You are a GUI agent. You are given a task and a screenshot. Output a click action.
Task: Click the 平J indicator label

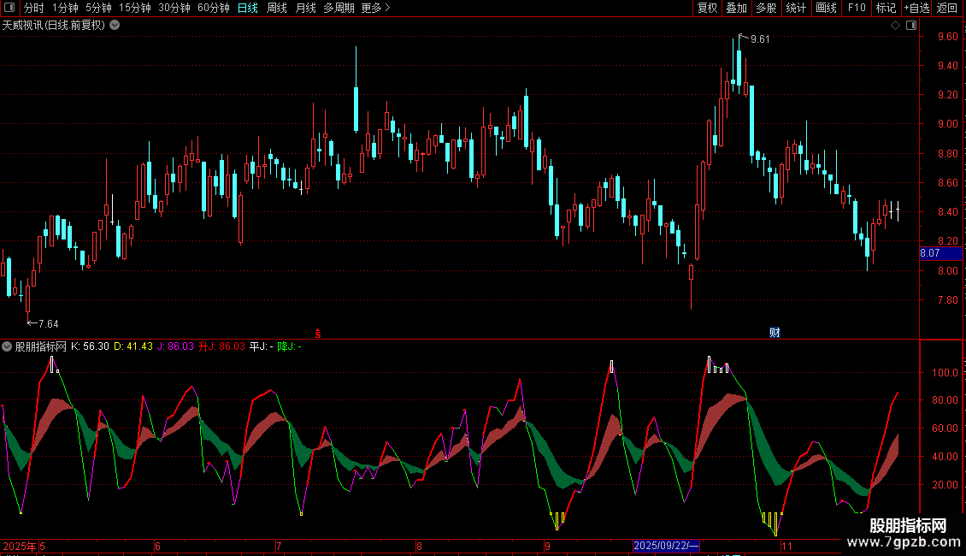pyautogui.click(x=262, y=346)
